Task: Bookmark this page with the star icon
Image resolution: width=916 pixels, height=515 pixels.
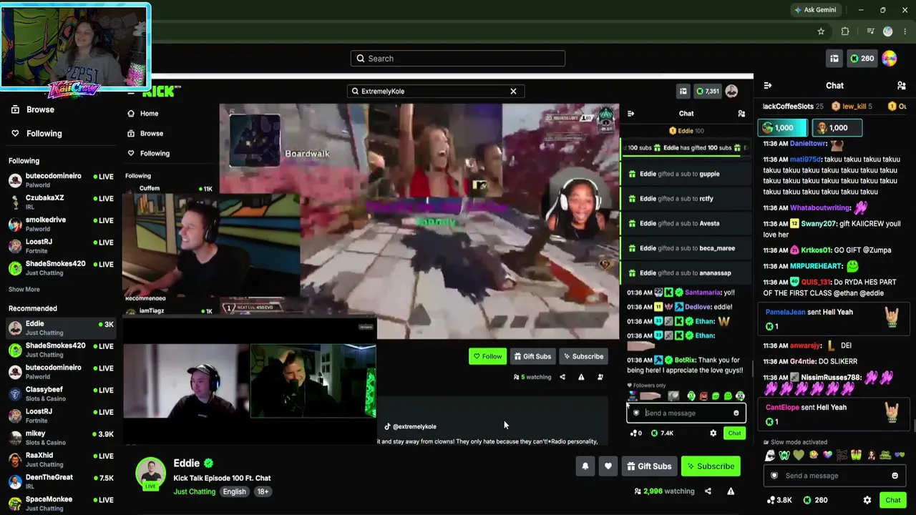Action: 821,31
